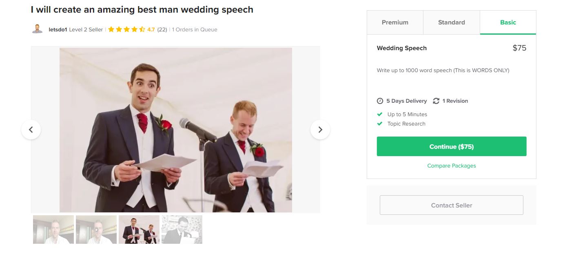Image resolution: width=565 pixels, height=267 pixels.
Task: Click checkmark next to Up to 5 Minutes
Action: (x=380, y=115)
